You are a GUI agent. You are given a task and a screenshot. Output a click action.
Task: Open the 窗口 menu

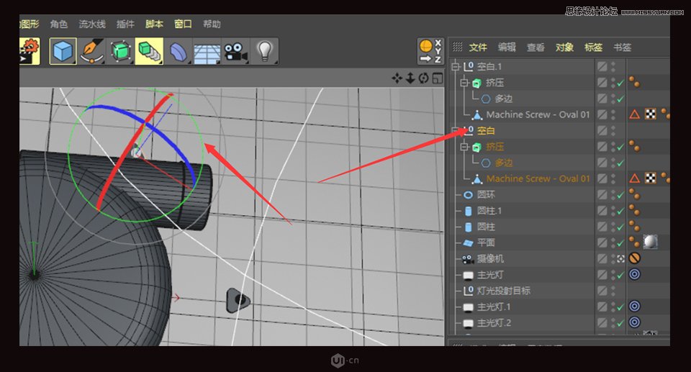click(x=183, y=24)
